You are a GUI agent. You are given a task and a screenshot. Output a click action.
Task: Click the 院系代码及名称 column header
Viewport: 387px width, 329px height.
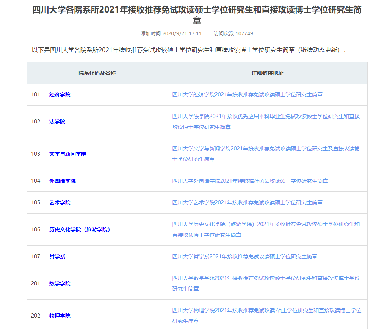click(97, 73)
